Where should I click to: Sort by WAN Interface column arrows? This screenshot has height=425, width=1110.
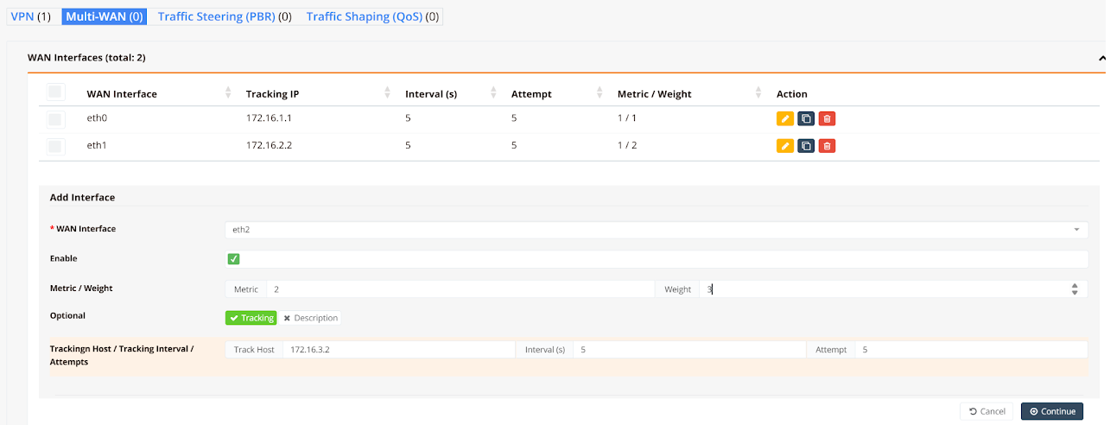click(228, 93)
